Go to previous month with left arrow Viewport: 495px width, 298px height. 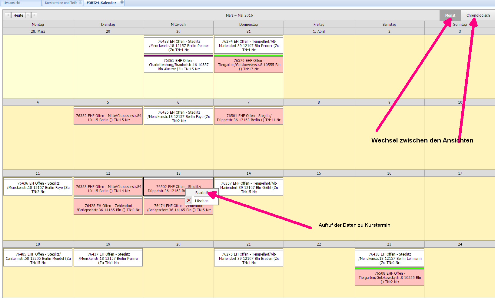pos(8,15)
